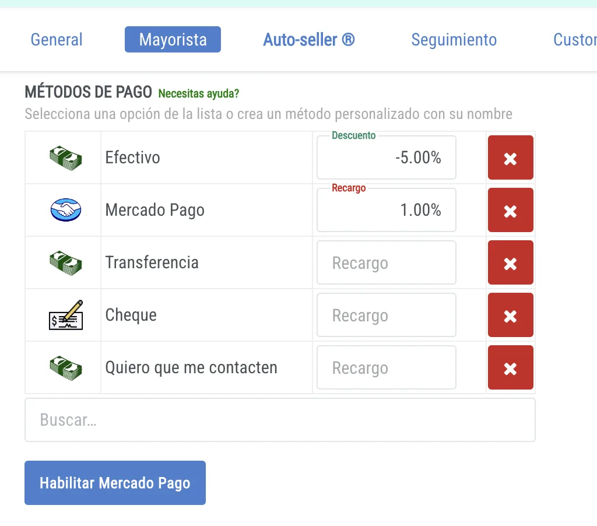Remove the Transferencia payment method

pos(510,262)
